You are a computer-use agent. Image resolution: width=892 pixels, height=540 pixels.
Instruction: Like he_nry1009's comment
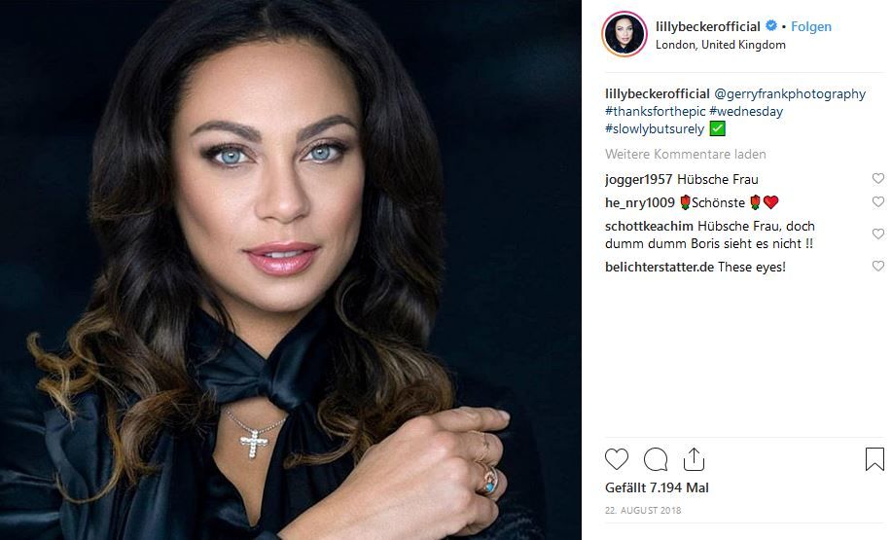[878, 202]
